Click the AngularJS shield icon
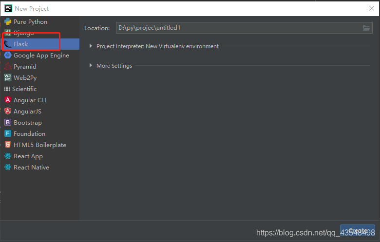 [x=8, y=111]
